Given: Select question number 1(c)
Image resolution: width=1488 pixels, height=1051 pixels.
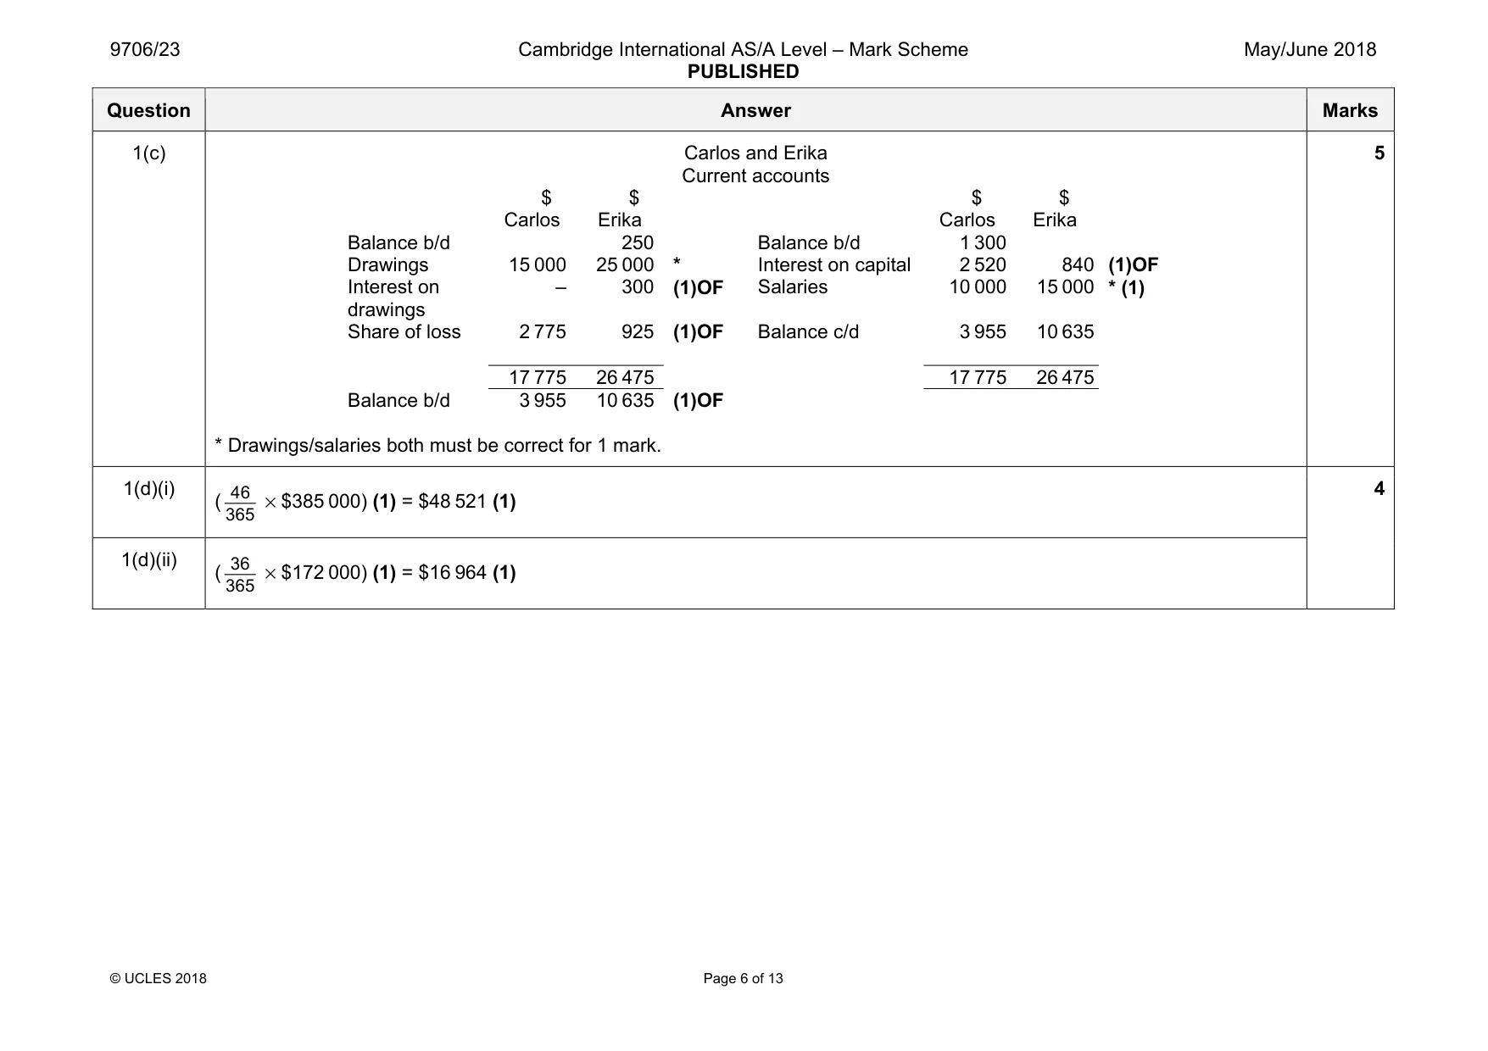Looking at the screenshot, I should click(149, 153).
